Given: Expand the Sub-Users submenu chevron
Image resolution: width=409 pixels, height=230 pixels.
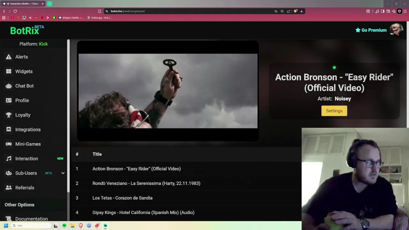Looking at the screenshot, I should [x=63, y=173].
